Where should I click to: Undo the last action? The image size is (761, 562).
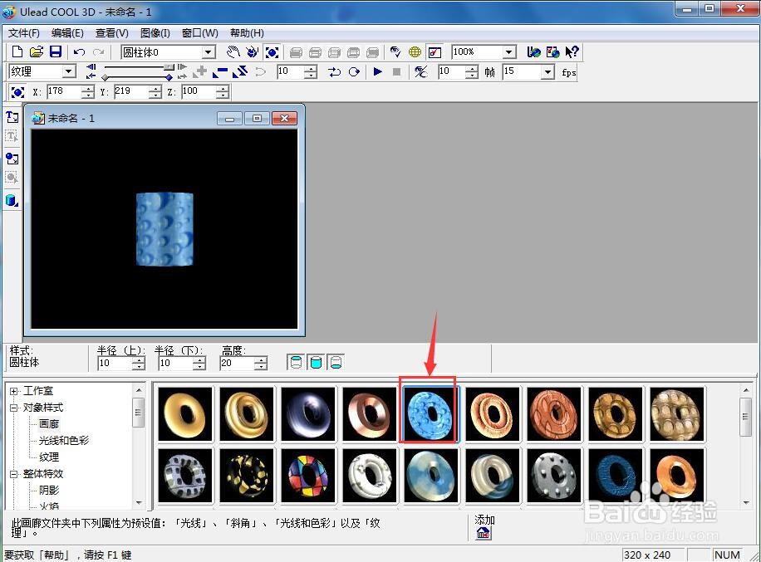click(x=79, y=52)
